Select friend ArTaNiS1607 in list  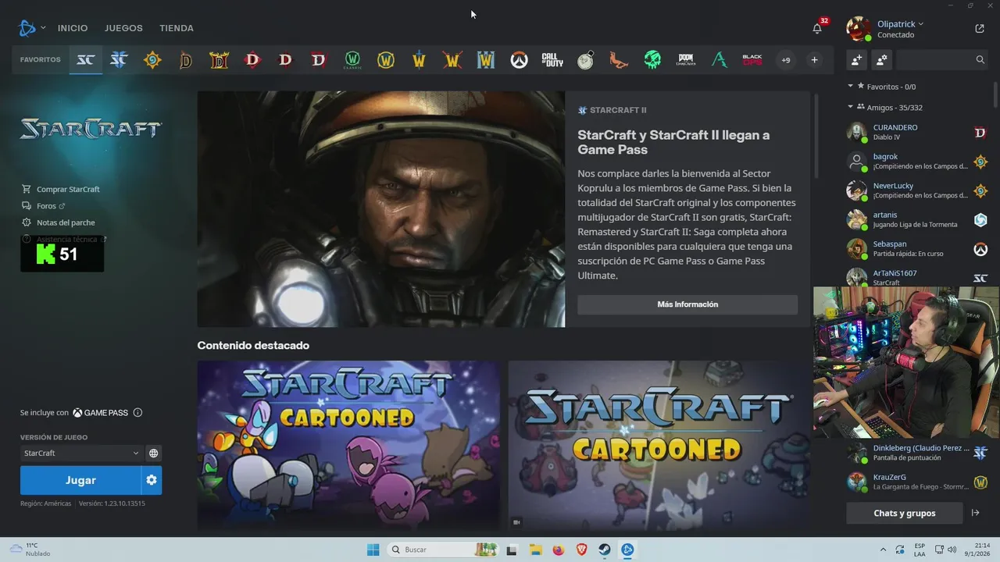tap(918, 276)
